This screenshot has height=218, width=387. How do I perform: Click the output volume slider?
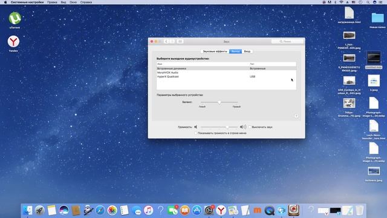tap(220, 127)
